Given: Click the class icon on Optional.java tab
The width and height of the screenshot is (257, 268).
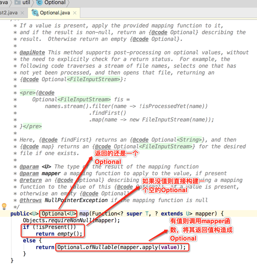Looking at the screenshot, I should coord(35,13).
